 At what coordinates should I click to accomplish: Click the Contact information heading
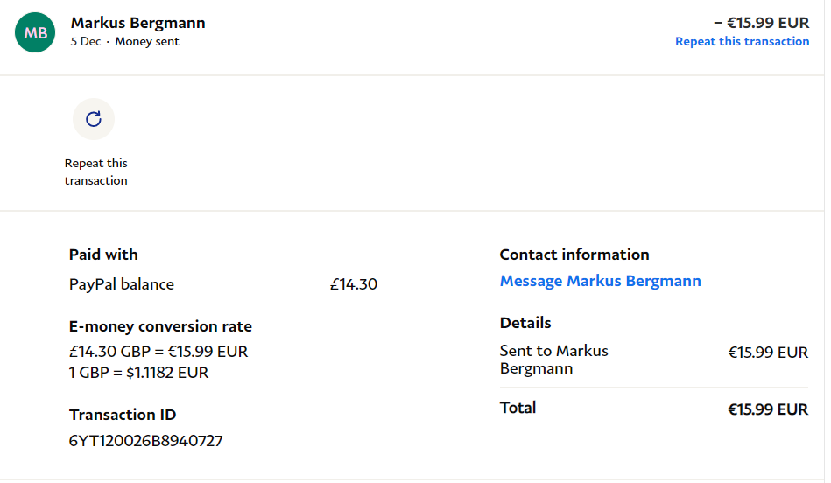(574, 255)
